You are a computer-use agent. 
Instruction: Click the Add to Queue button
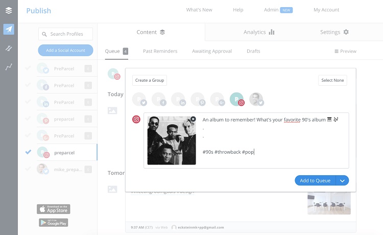coord(315,180)
